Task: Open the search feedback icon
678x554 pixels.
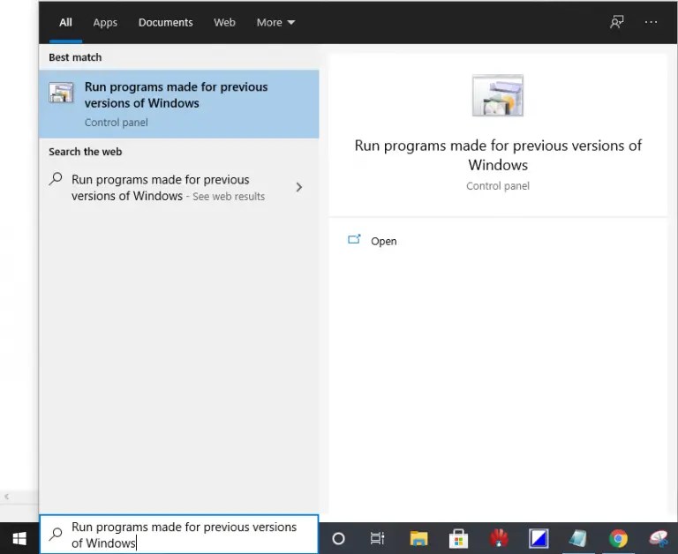Action: pos(616,22)
